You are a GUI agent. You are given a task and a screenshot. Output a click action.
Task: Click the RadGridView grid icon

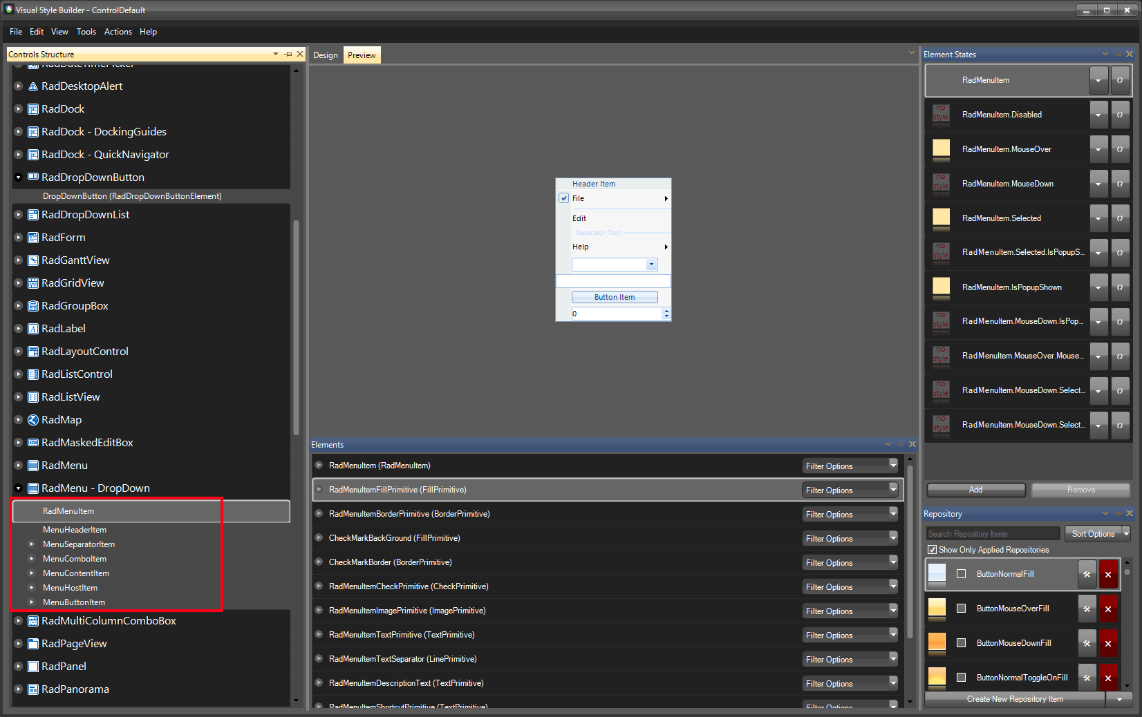pos(32,283)
